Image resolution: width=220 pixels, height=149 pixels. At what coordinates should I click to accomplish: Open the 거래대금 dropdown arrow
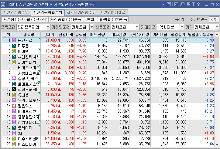coord(182,27)
